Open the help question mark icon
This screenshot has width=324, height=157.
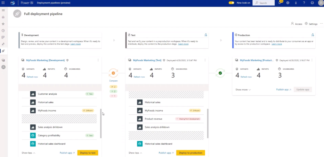tap(304, 3)
